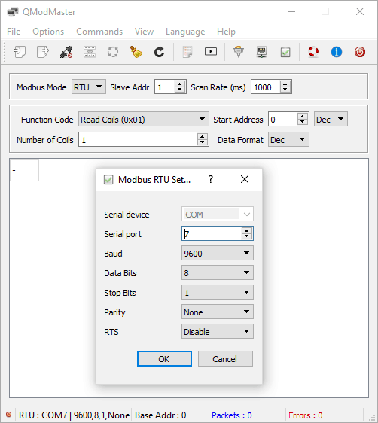This screenshot has width=378, height=423.
Task: Open the Data Bits dropdown
Action: (218, 272)
